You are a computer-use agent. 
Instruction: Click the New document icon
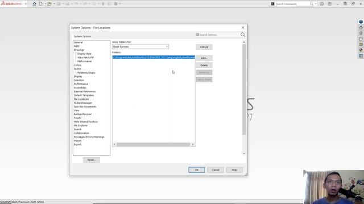pyautogui.click(x=40, y=4)
